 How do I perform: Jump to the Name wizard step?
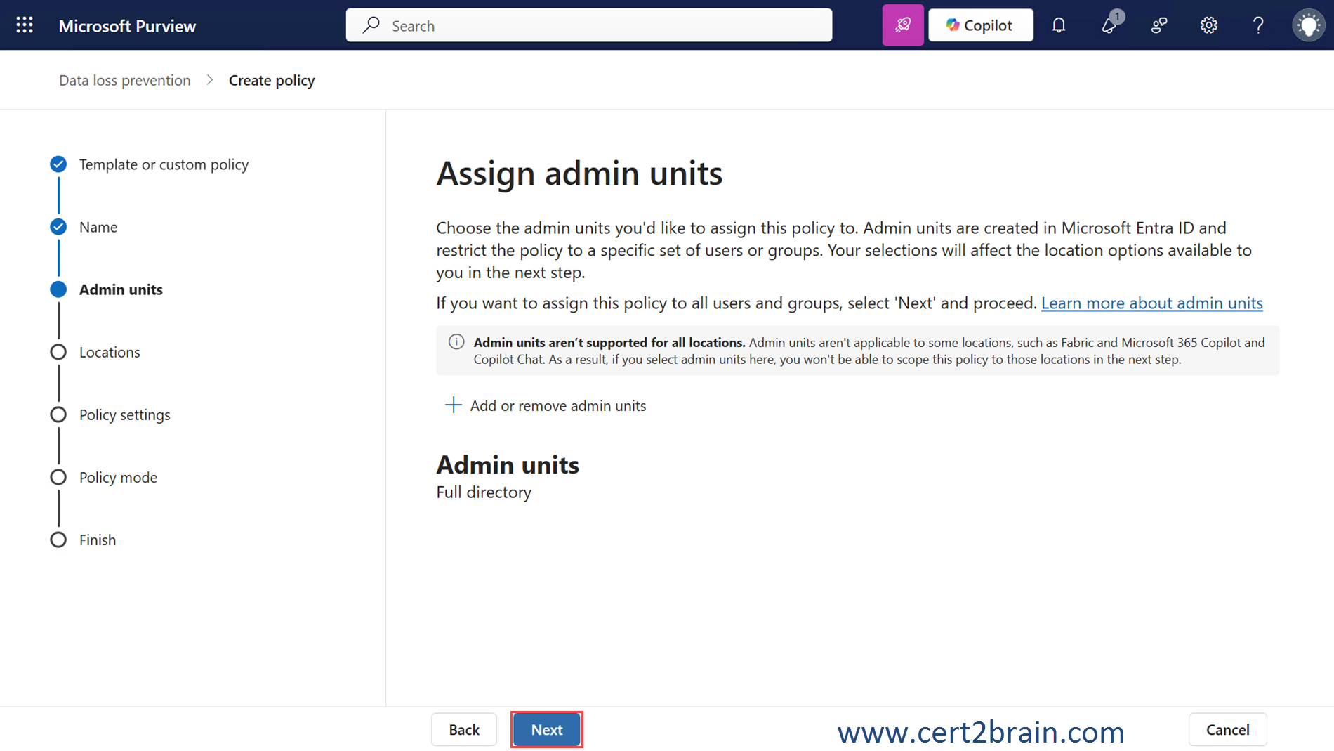[x=98, y=227]
